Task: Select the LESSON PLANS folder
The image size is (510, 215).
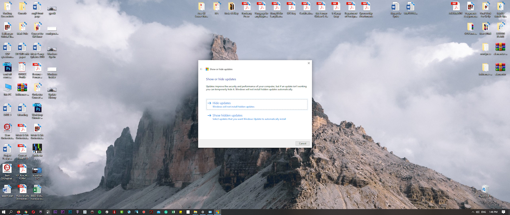Action: pos(500,30)
